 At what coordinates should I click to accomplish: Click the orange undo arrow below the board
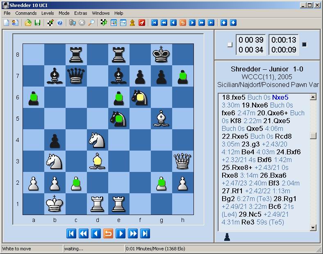coord(108,233)
